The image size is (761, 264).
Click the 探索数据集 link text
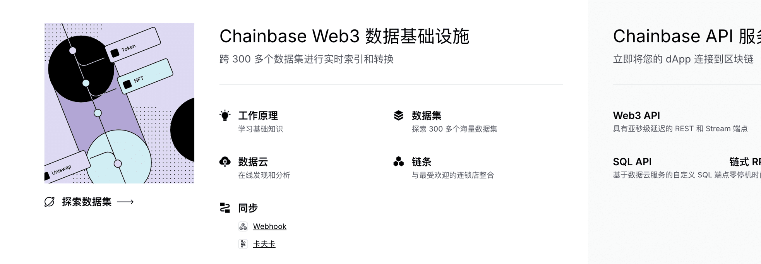(x=87, y=202)
